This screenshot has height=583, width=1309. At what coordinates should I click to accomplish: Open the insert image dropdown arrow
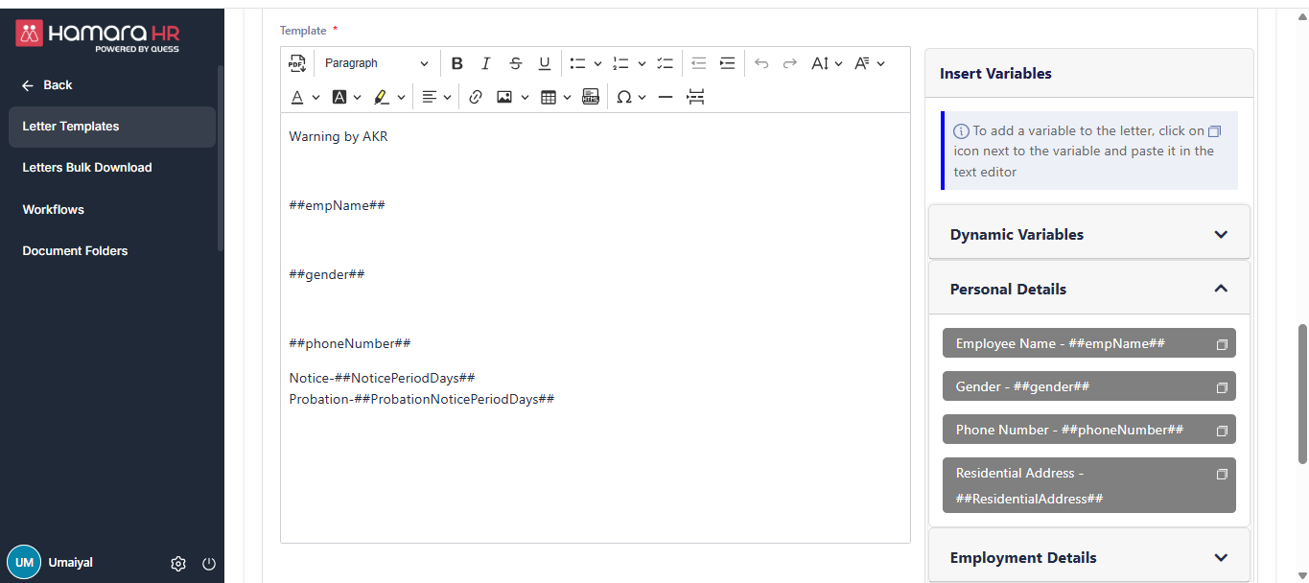(525, 97)
